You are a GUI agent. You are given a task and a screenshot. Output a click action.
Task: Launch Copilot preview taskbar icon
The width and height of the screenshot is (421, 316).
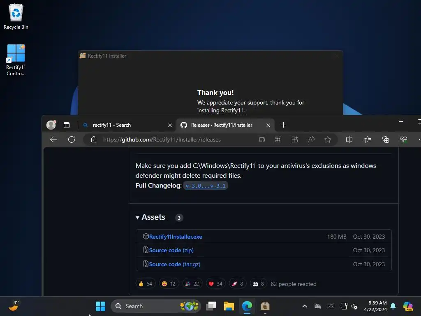pos(408,306)
